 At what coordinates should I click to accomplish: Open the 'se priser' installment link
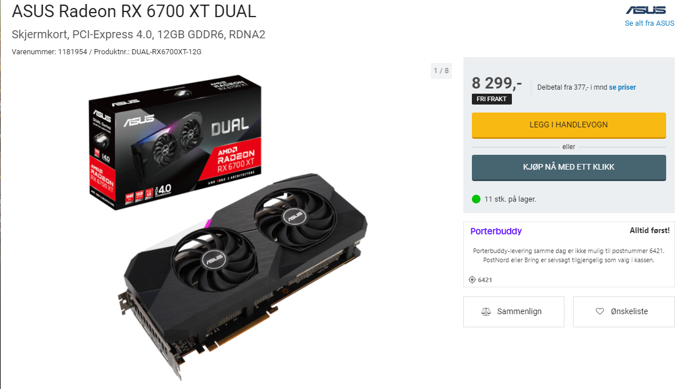pyautogui.click(x=623, y=87)
